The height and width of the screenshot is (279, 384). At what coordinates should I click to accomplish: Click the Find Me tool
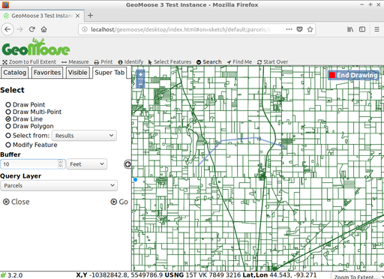click(239, 61)
